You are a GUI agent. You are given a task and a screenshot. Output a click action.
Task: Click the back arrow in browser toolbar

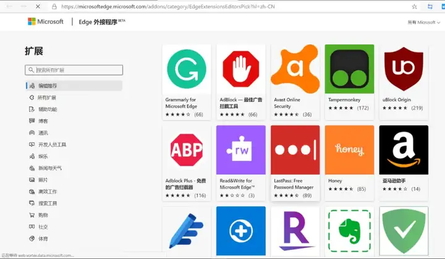point(9,6)
